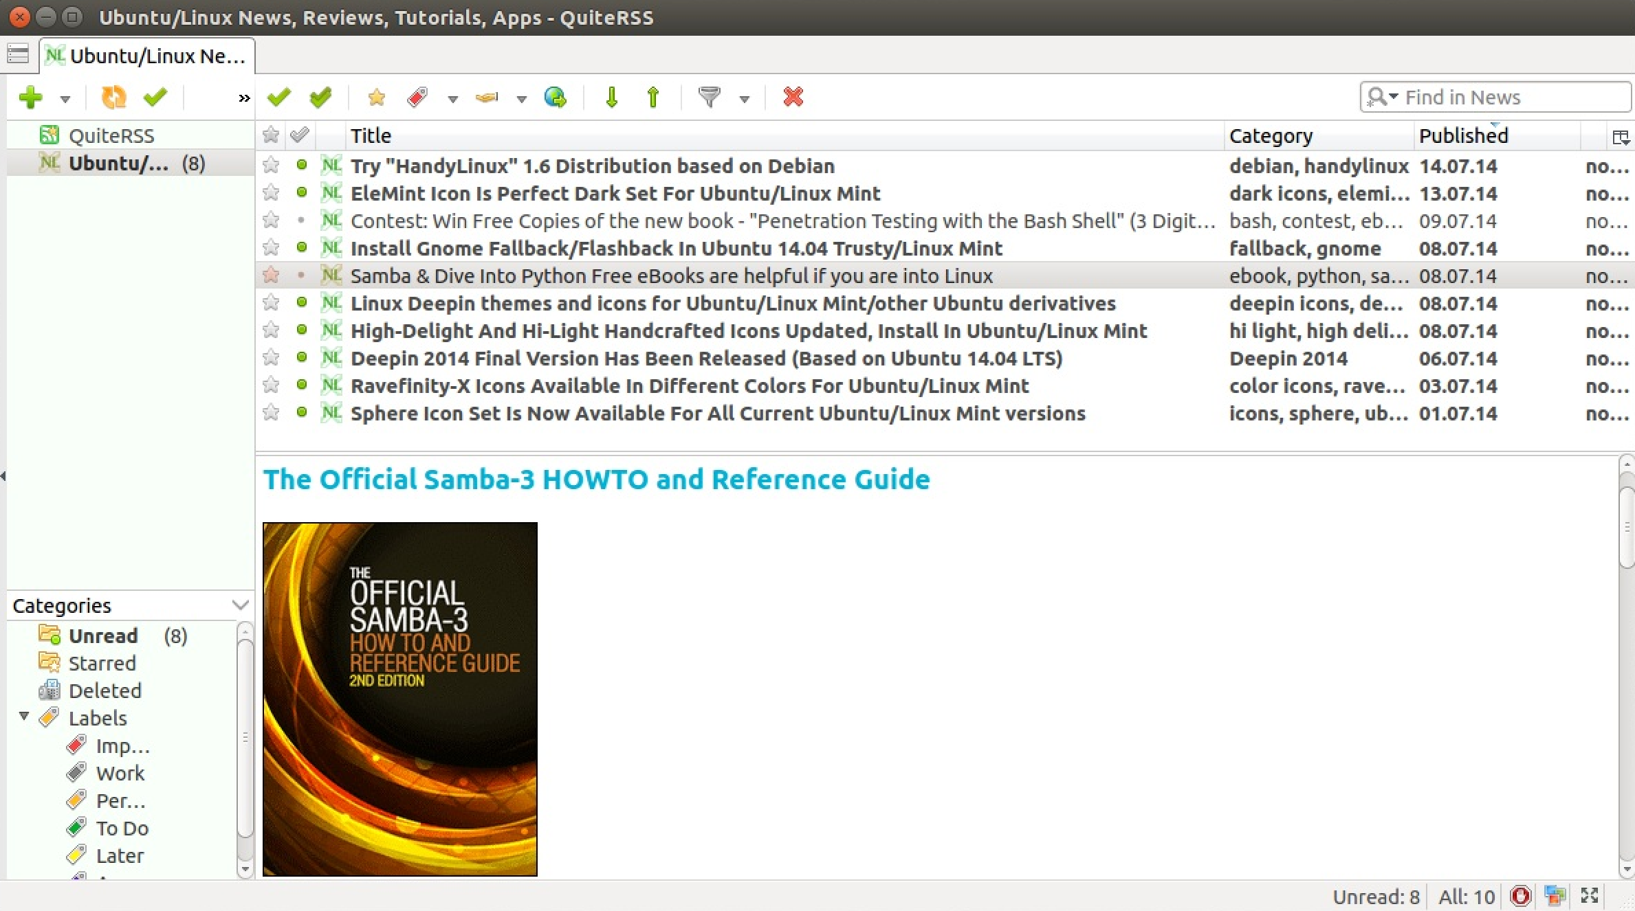The height and width of the screenshot is (911, 1635).
Task: Click in the Find in News search field
Action: pos(1492,97)
